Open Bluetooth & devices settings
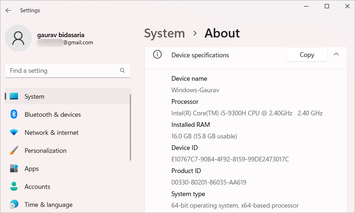Image resolution: width=355 pixels, height=213 pixels. pos(68,114)
